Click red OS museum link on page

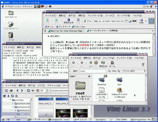click(84, 45)
